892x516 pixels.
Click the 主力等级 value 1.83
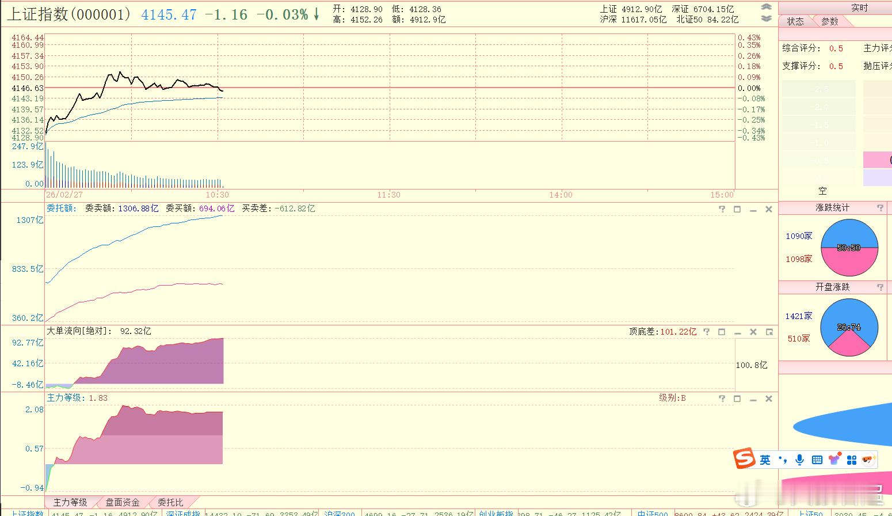pyautogui.click(x=98, y=398)
